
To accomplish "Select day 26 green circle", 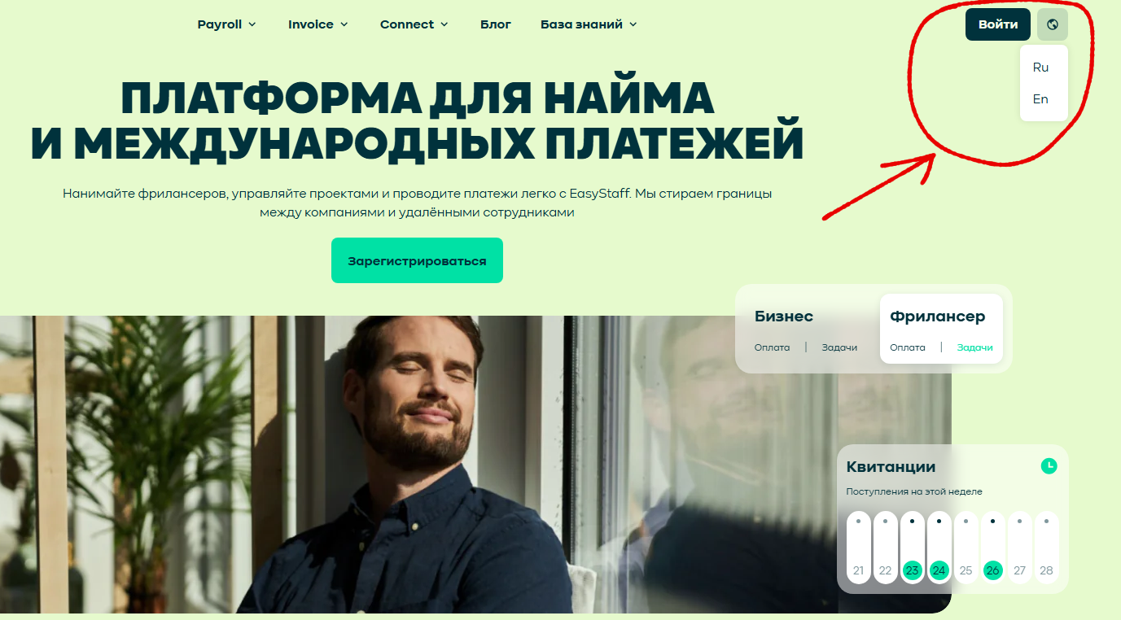I will click(x=992, y=570).
